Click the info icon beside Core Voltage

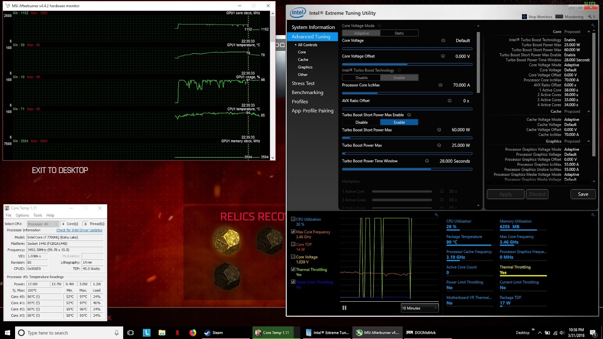443,40
